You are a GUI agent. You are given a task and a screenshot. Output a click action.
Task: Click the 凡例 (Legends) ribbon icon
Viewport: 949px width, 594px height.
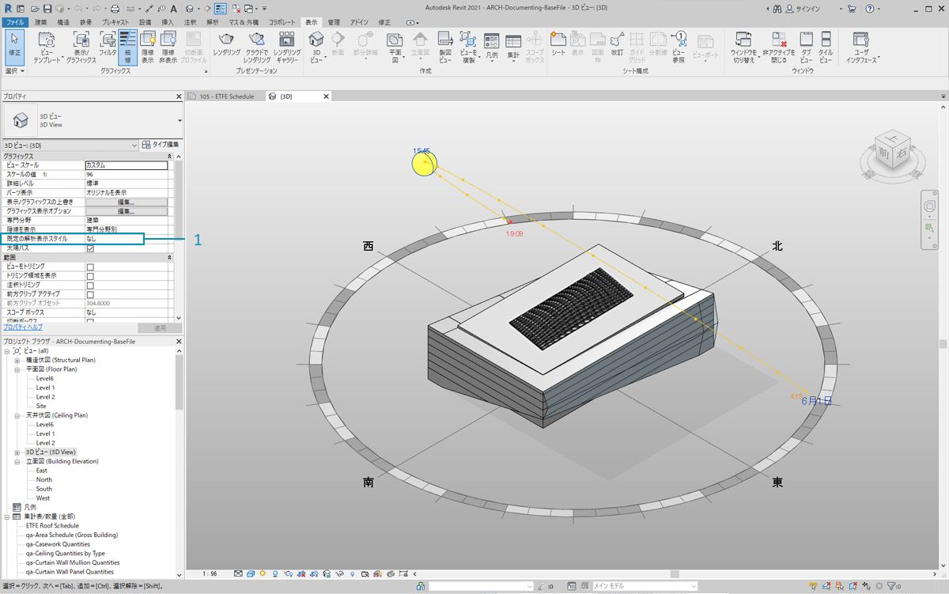(x=492, y=47)
